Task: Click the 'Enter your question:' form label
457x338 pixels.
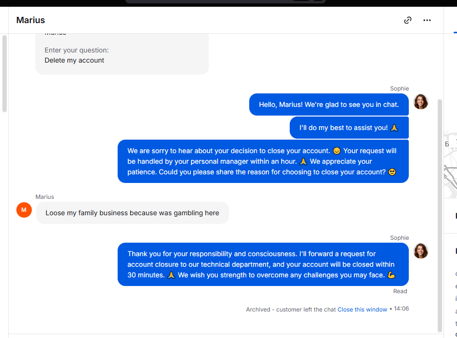Action: (77, 50)
